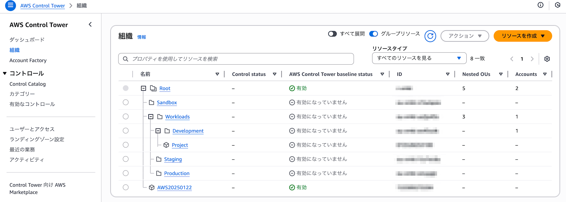Toggle the グループリソース switch
Image resolution: width=566 pixels, height=202 pixels.
[x=374, y=34]
